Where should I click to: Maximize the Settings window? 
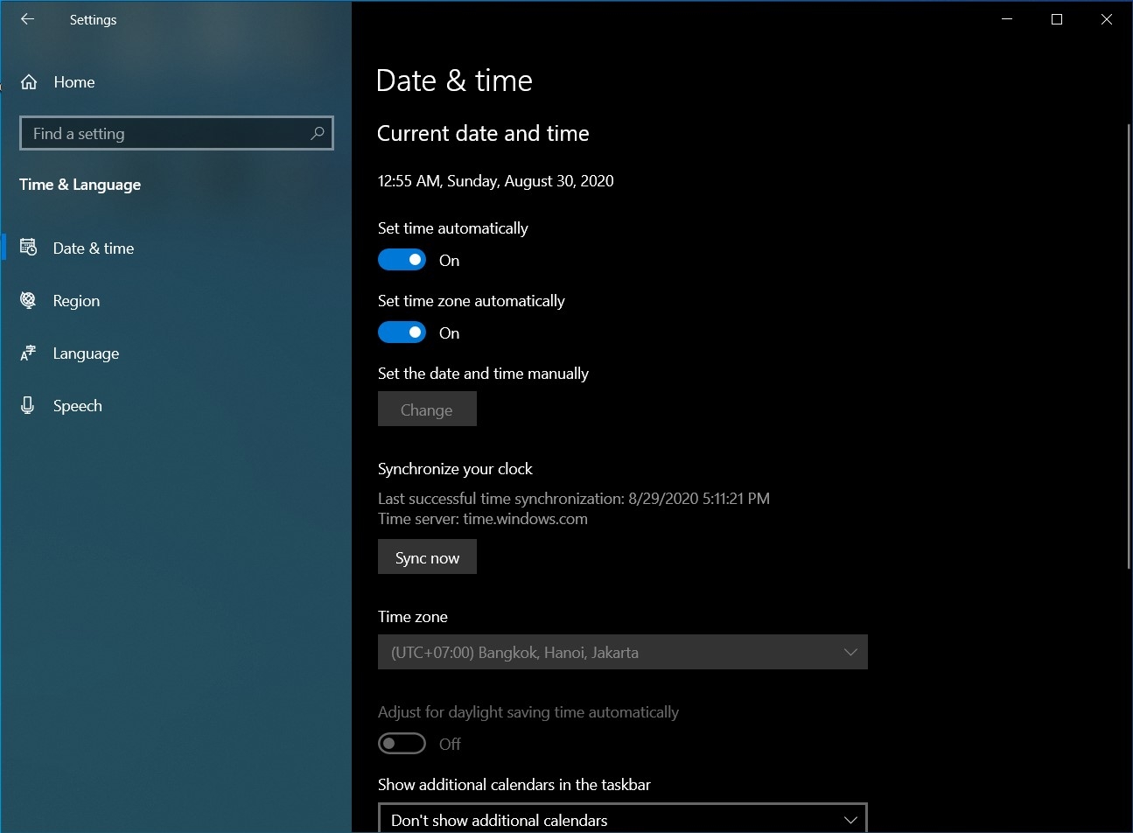pos(1057,19)
